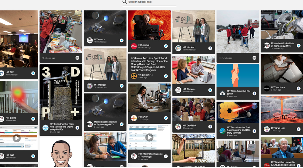Open the MIT Spectrum account name
The width and height of the screenshot is (303, 168).
278,87
